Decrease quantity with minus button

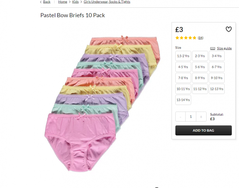point(180,117)
